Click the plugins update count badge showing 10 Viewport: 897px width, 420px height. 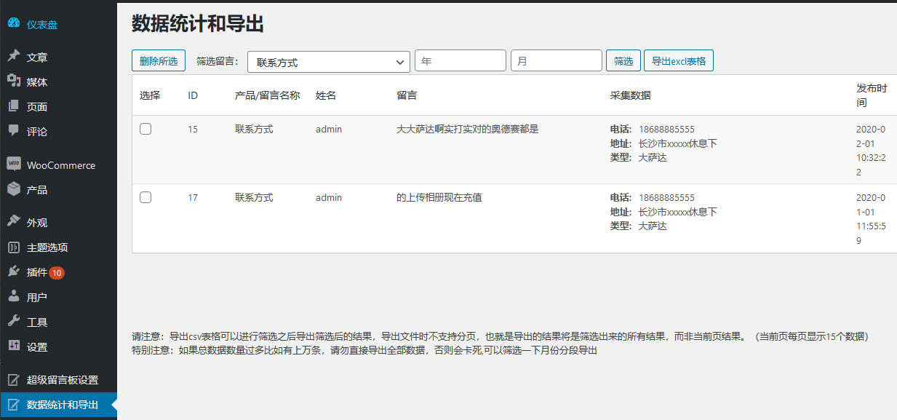(58, 272)
